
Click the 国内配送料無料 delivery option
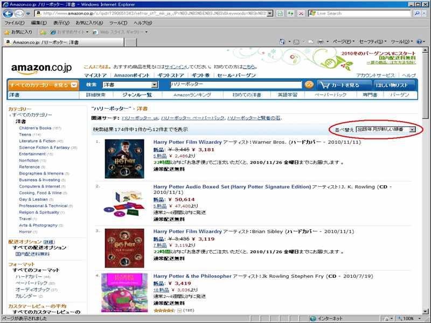pyautogui.click(x=32, y=254)
